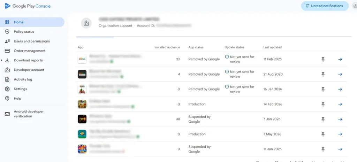
Task: Click the Installed audience column header
Action: click(x=167, y=47)
